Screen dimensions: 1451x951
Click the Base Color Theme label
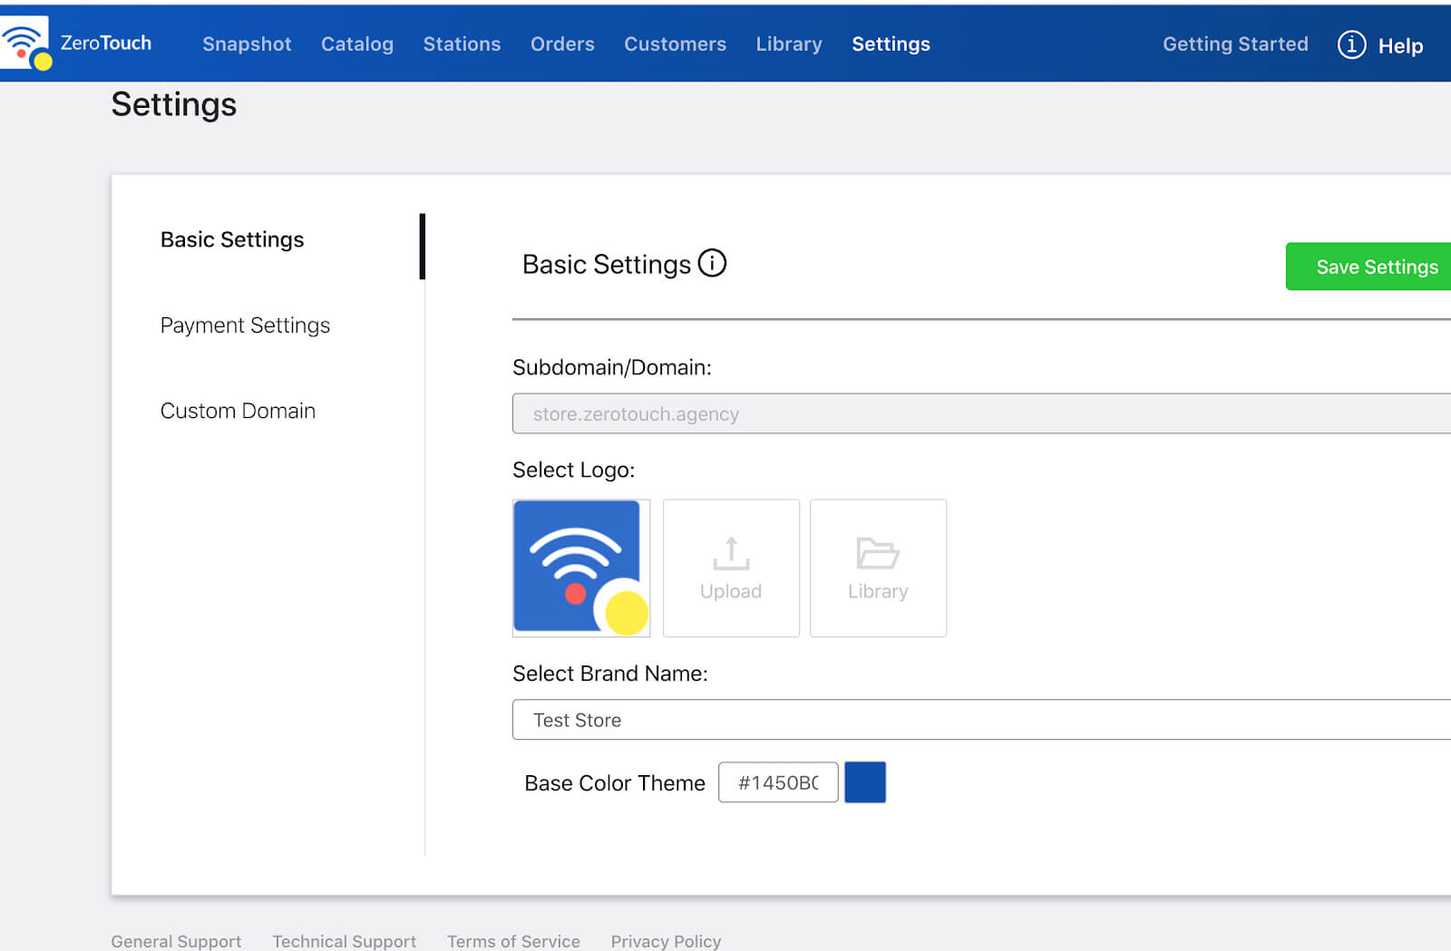[x=615, y=783]
